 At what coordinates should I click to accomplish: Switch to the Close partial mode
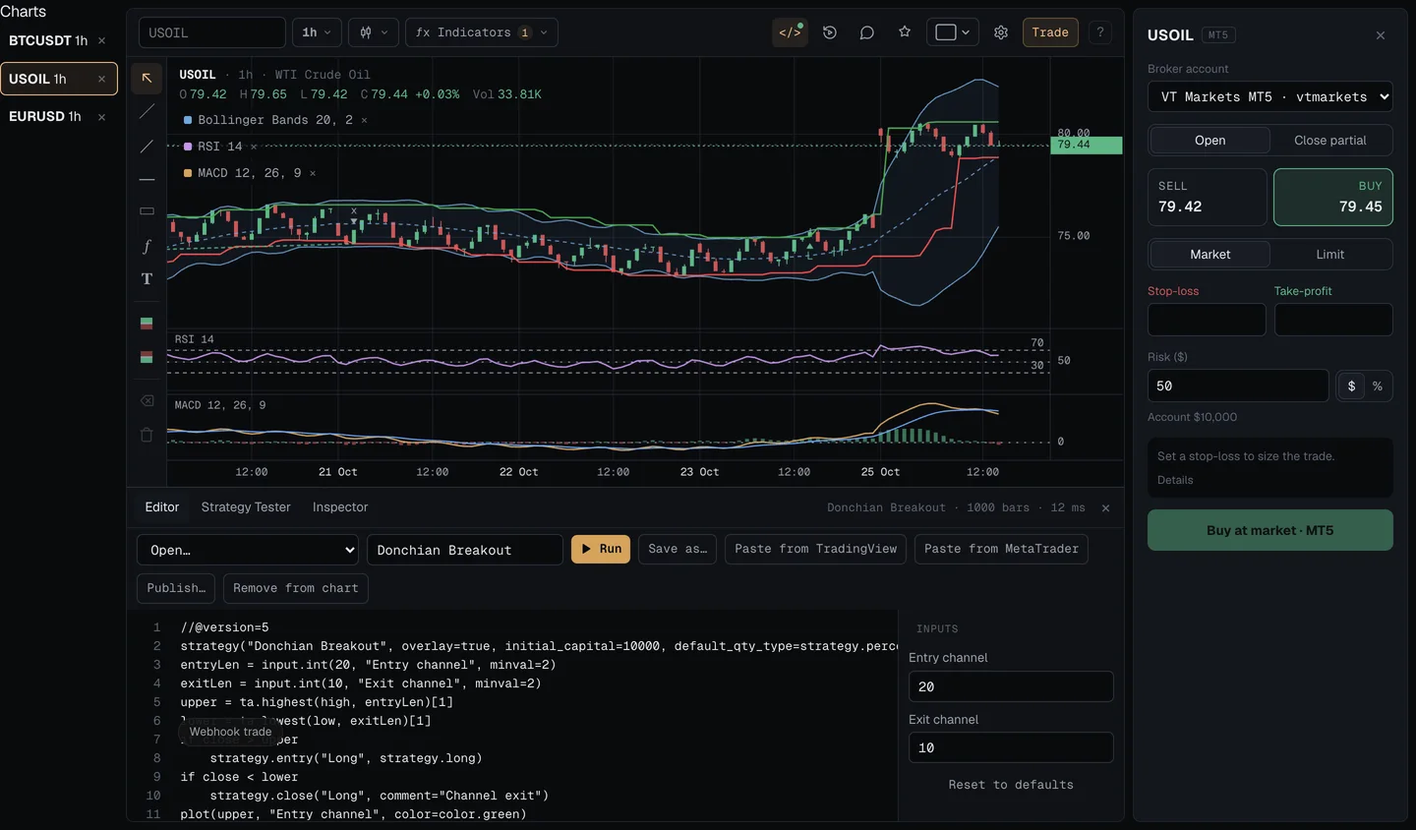coord(1330,141)
